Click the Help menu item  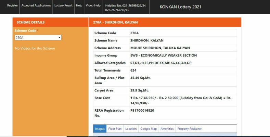click(x=79, y=6)
